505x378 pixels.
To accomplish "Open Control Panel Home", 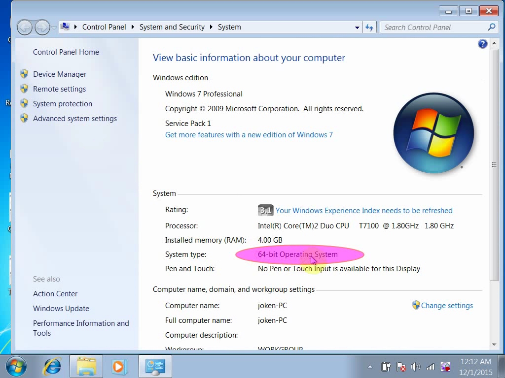I will click(x=66, y=52).
